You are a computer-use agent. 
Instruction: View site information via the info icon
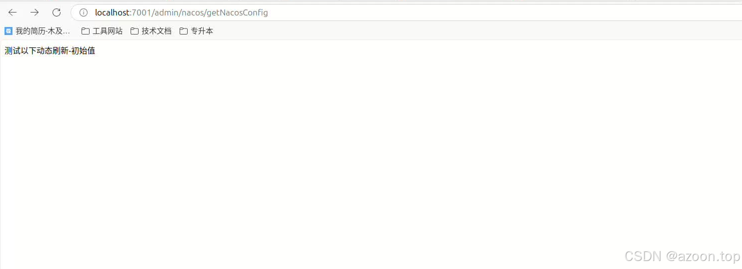coord(84,12)
